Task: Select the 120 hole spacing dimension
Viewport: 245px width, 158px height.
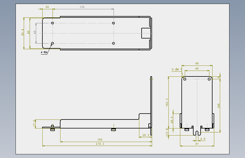Action: tap(82, 7)
